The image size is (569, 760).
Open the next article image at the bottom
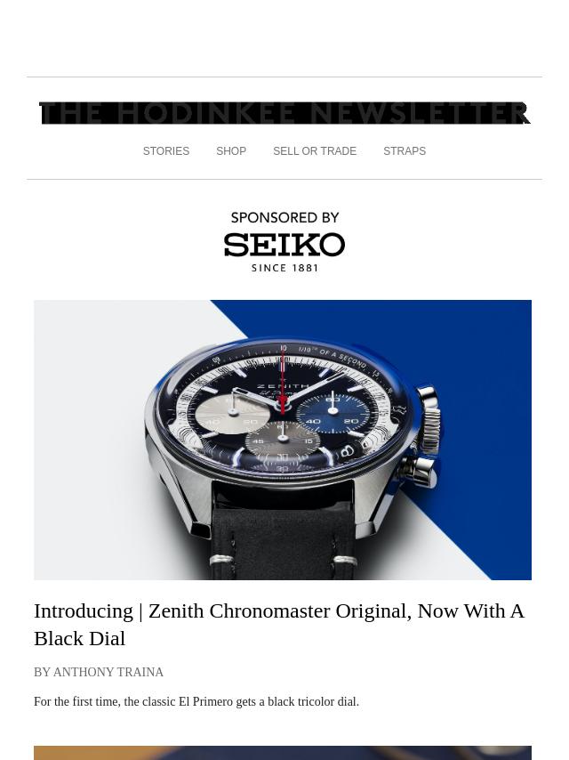click(x=283, y=753)
